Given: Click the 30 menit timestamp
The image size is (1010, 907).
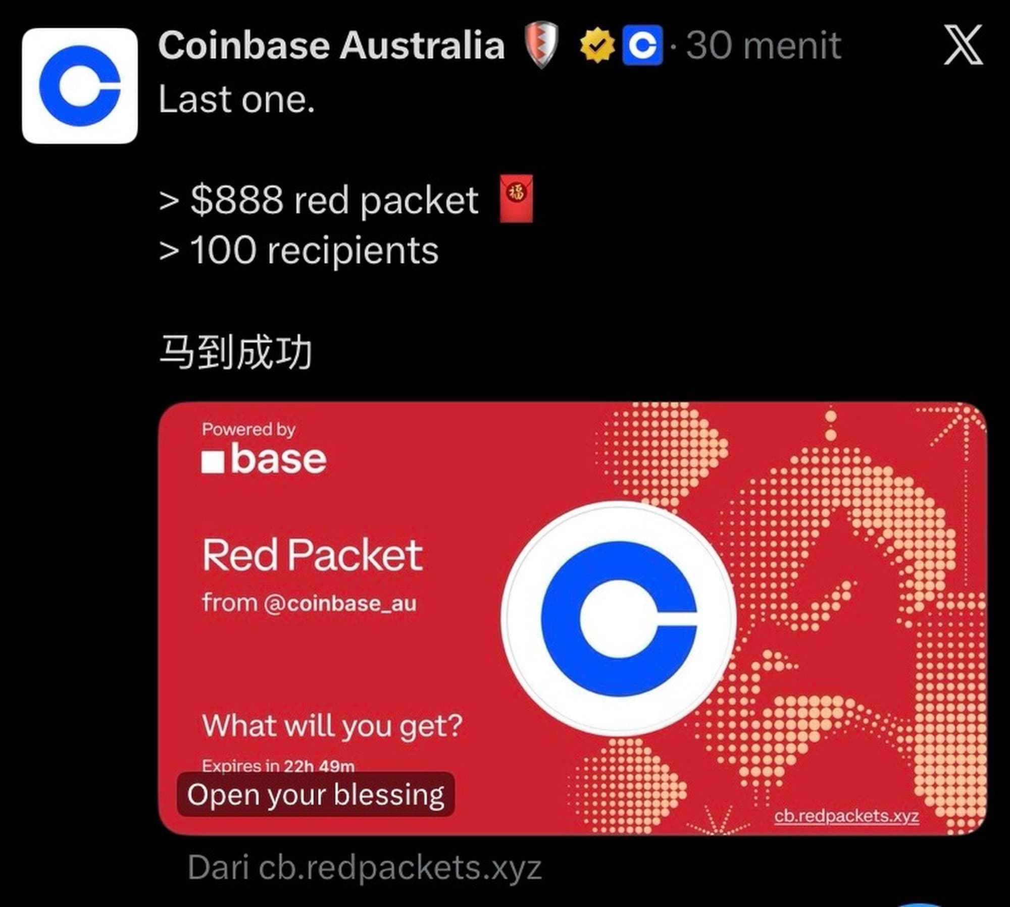Looking at the screenshot, I should pos(764,45).
